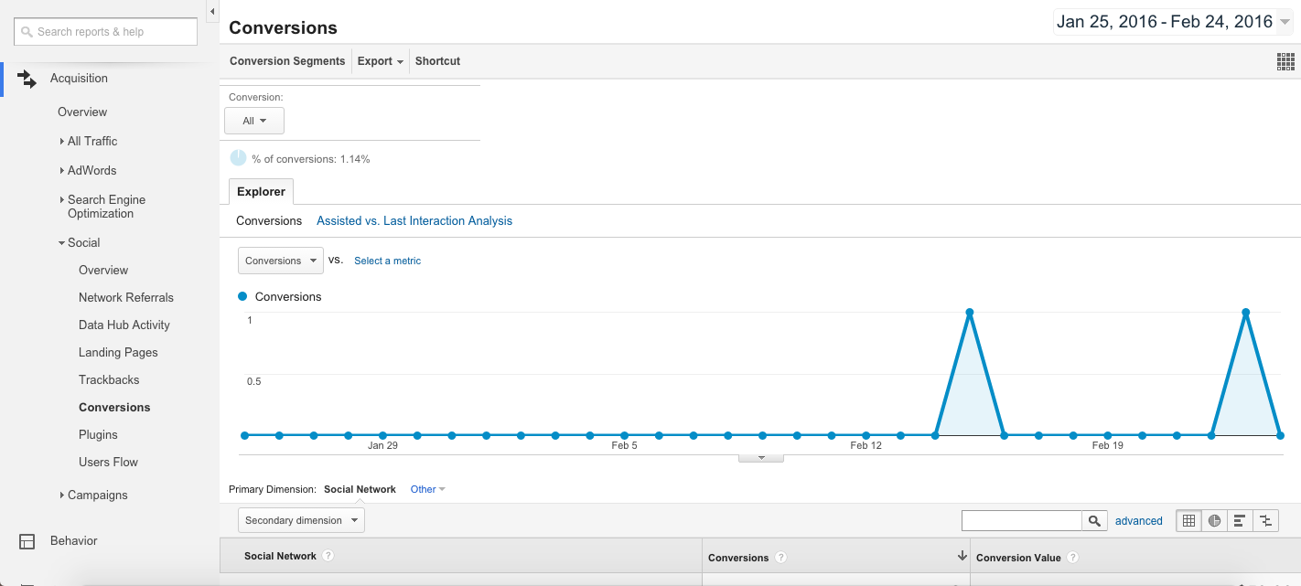
Task: Select the comparison view icon
Action: pos(1265,520)
